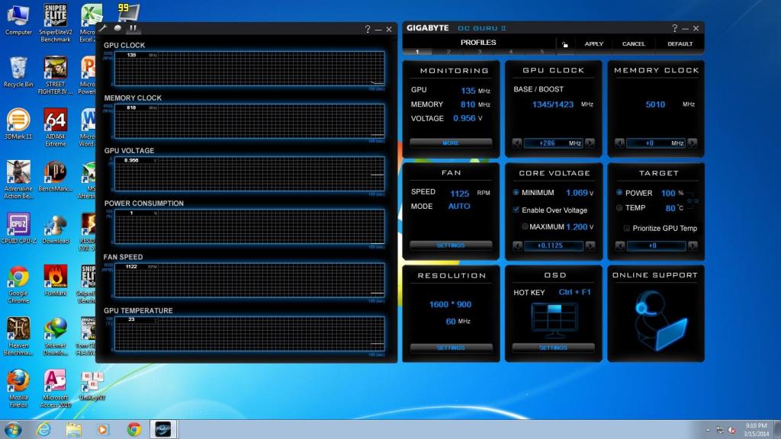This screenshot has height=439, width=781.
Task: Click the record circle icon in monitor window
Action: [x=117, y=28]
